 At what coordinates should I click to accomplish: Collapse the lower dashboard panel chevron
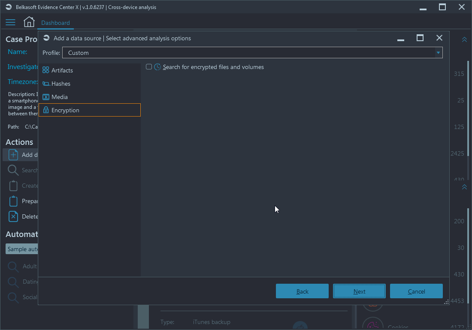[x=464, y=187]
